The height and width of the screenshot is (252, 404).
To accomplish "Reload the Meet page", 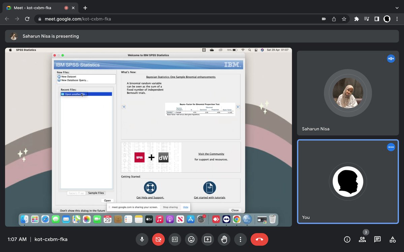I will coord(27,19).
